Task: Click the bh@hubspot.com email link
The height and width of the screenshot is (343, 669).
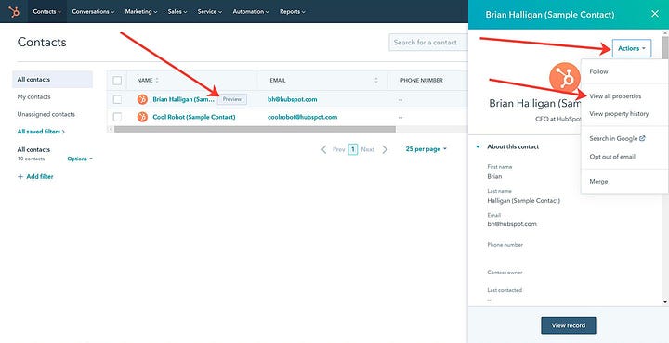Action: point(293,99)
